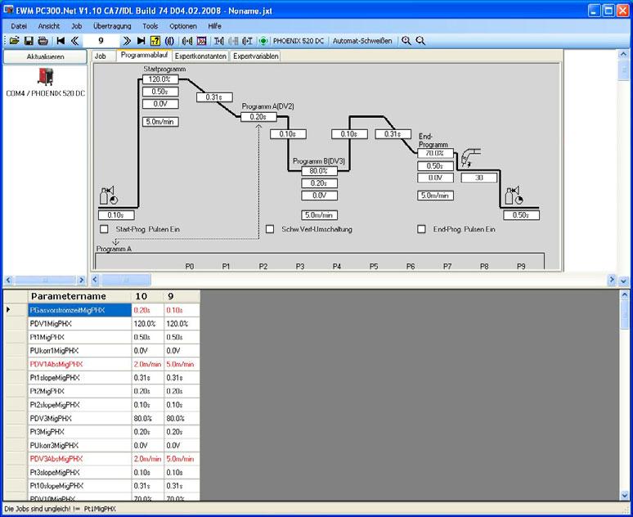Toggle Schw.Verf-Umschaltung checkbox
This screenshot has width=633, height=517.
tap(270, 229)
